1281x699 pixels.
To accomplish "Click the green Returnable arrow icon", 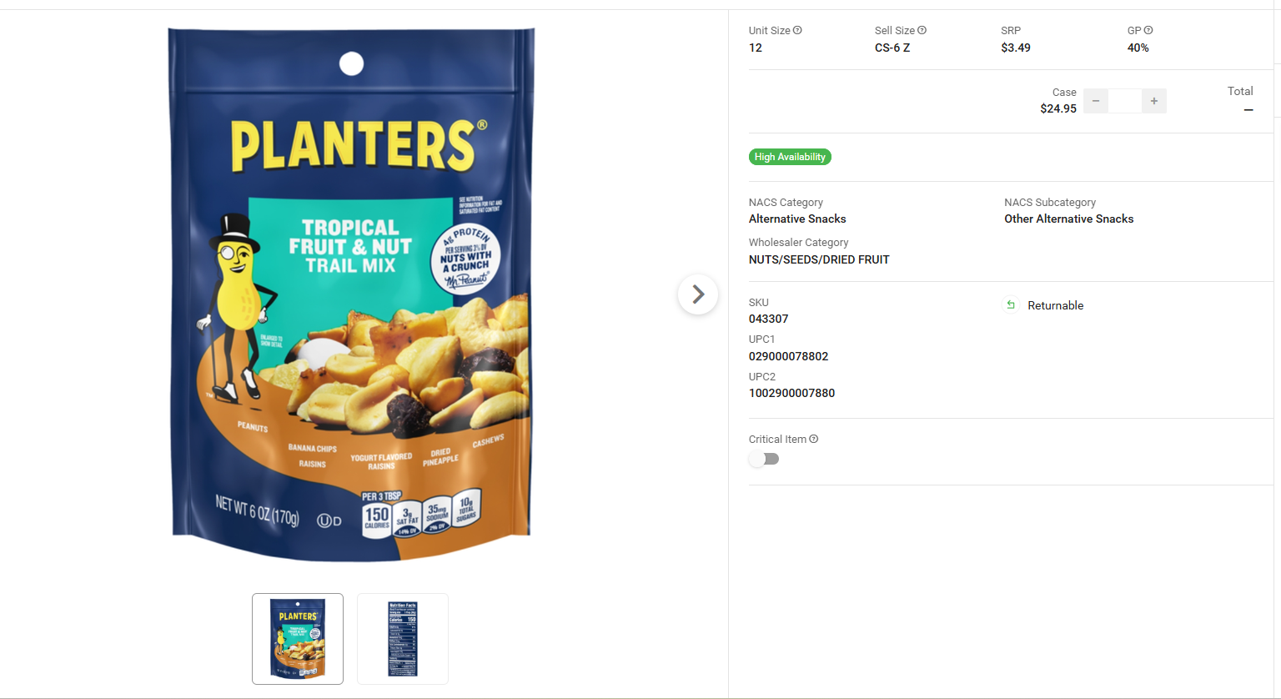I will 1011,305.
